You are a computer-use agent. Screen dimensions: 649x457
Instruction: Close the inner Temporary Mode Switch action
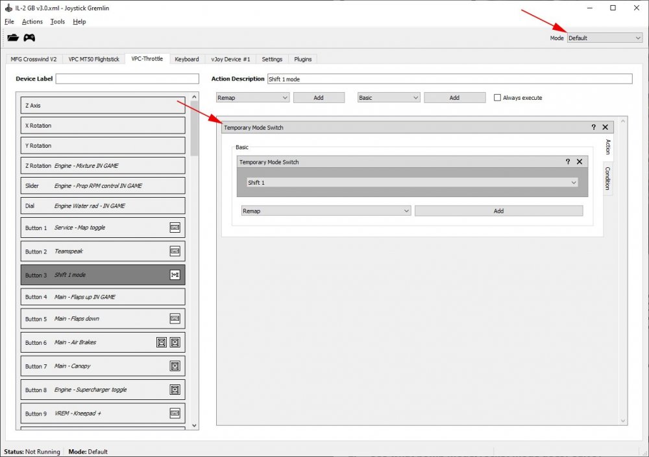tap(580, 162)
